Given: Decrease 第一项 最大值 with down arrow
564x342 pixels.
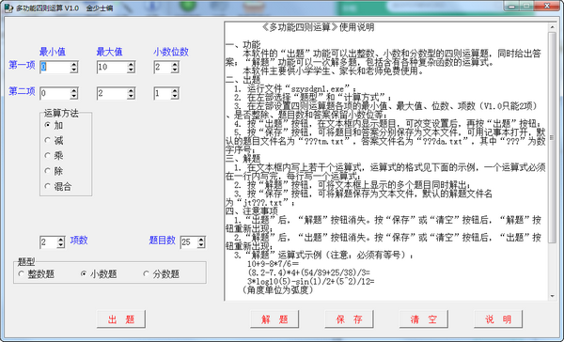Looking at the screenshot, I should 131,70.
